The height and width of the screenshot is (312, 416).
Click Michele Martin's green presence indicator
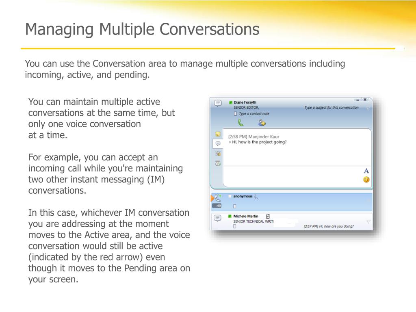[230, 217]
